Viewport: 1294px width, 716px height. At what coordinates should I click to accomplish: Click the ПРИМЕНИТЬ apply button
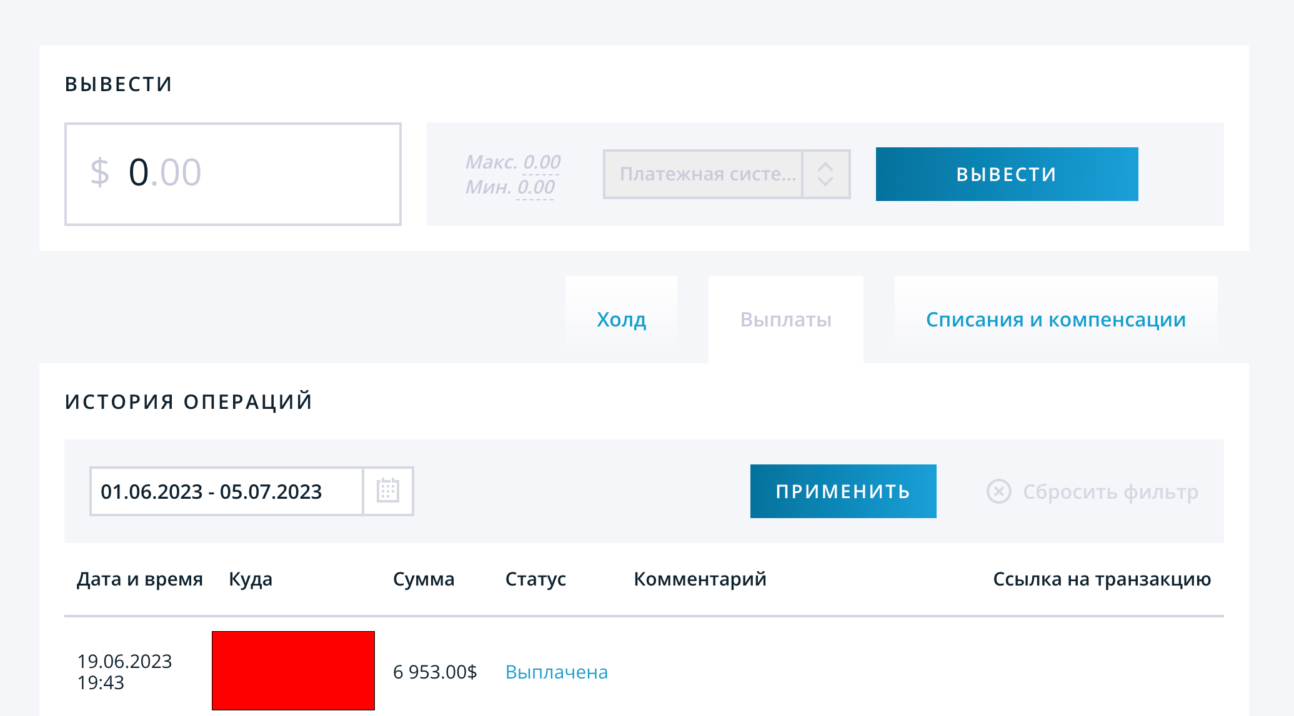click(843, 491)
